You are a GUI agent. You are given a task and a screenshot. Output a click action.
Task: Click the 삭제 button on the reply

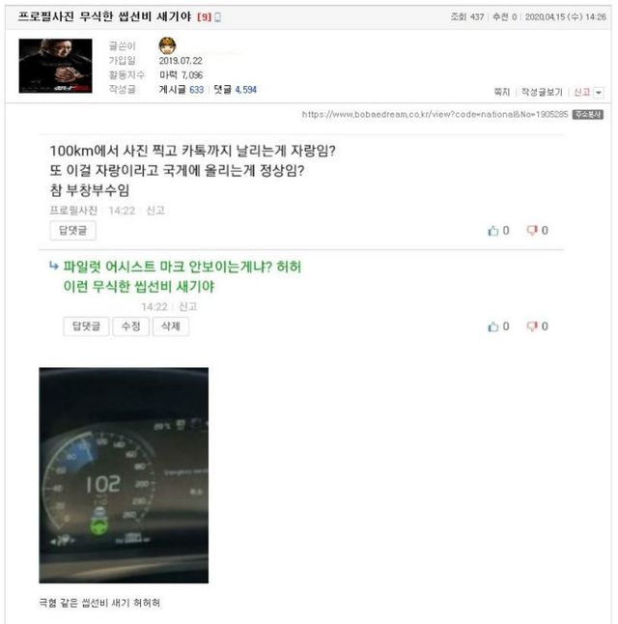coord(170,326)
